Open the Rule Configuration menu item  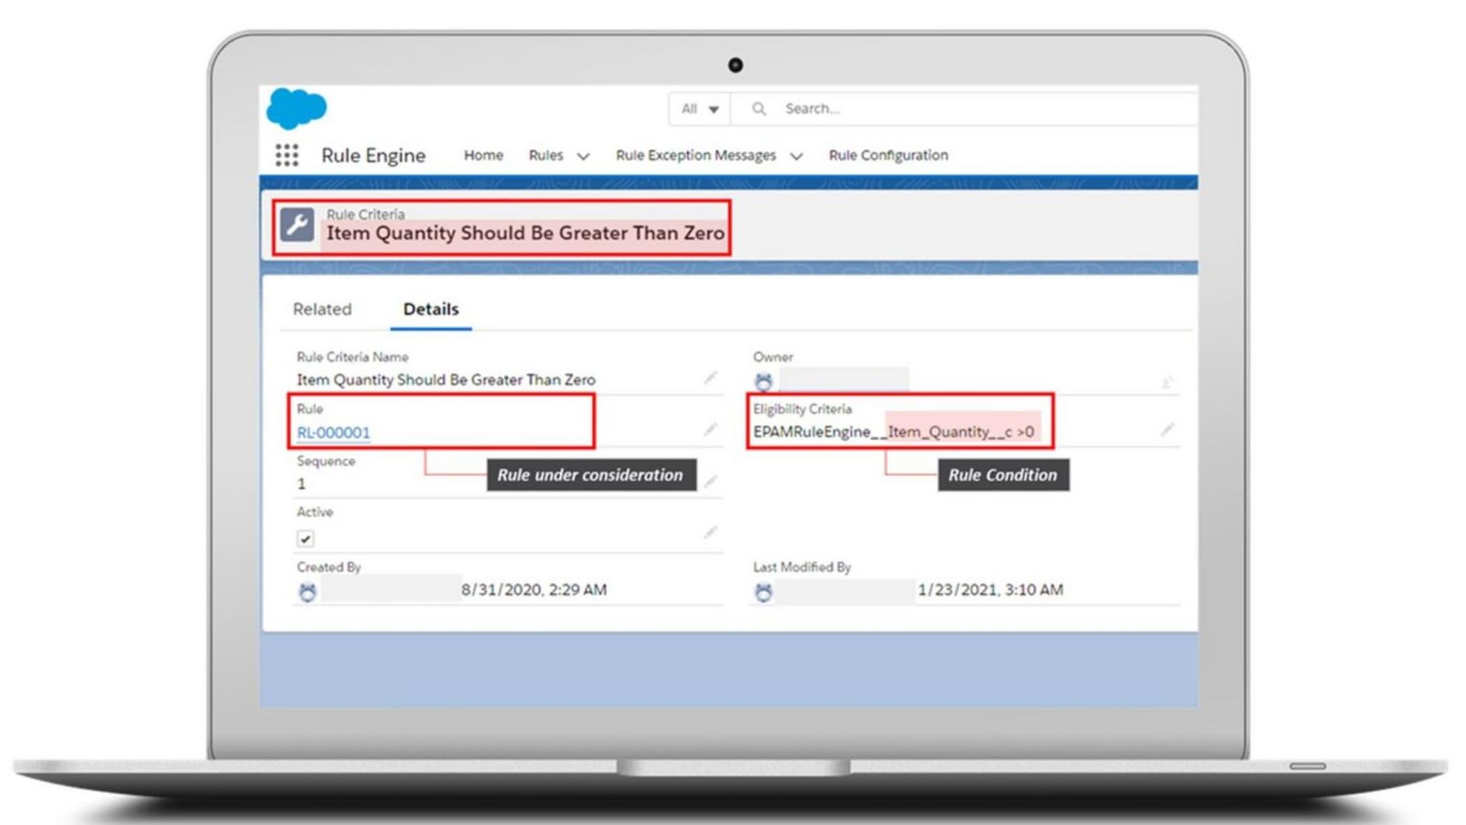point(888,155)
